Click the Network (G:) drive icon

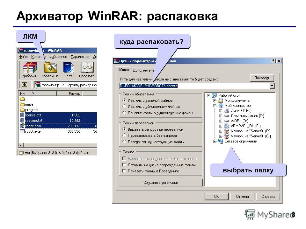click(x=227, y=136)
